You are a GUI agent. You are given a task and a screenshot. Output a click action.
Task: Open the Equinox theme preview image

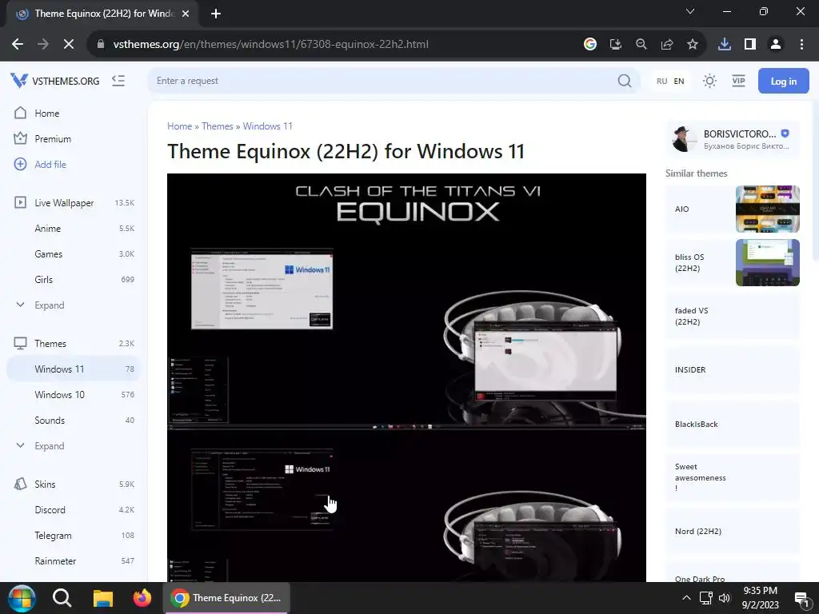click(x=406, y=377)
